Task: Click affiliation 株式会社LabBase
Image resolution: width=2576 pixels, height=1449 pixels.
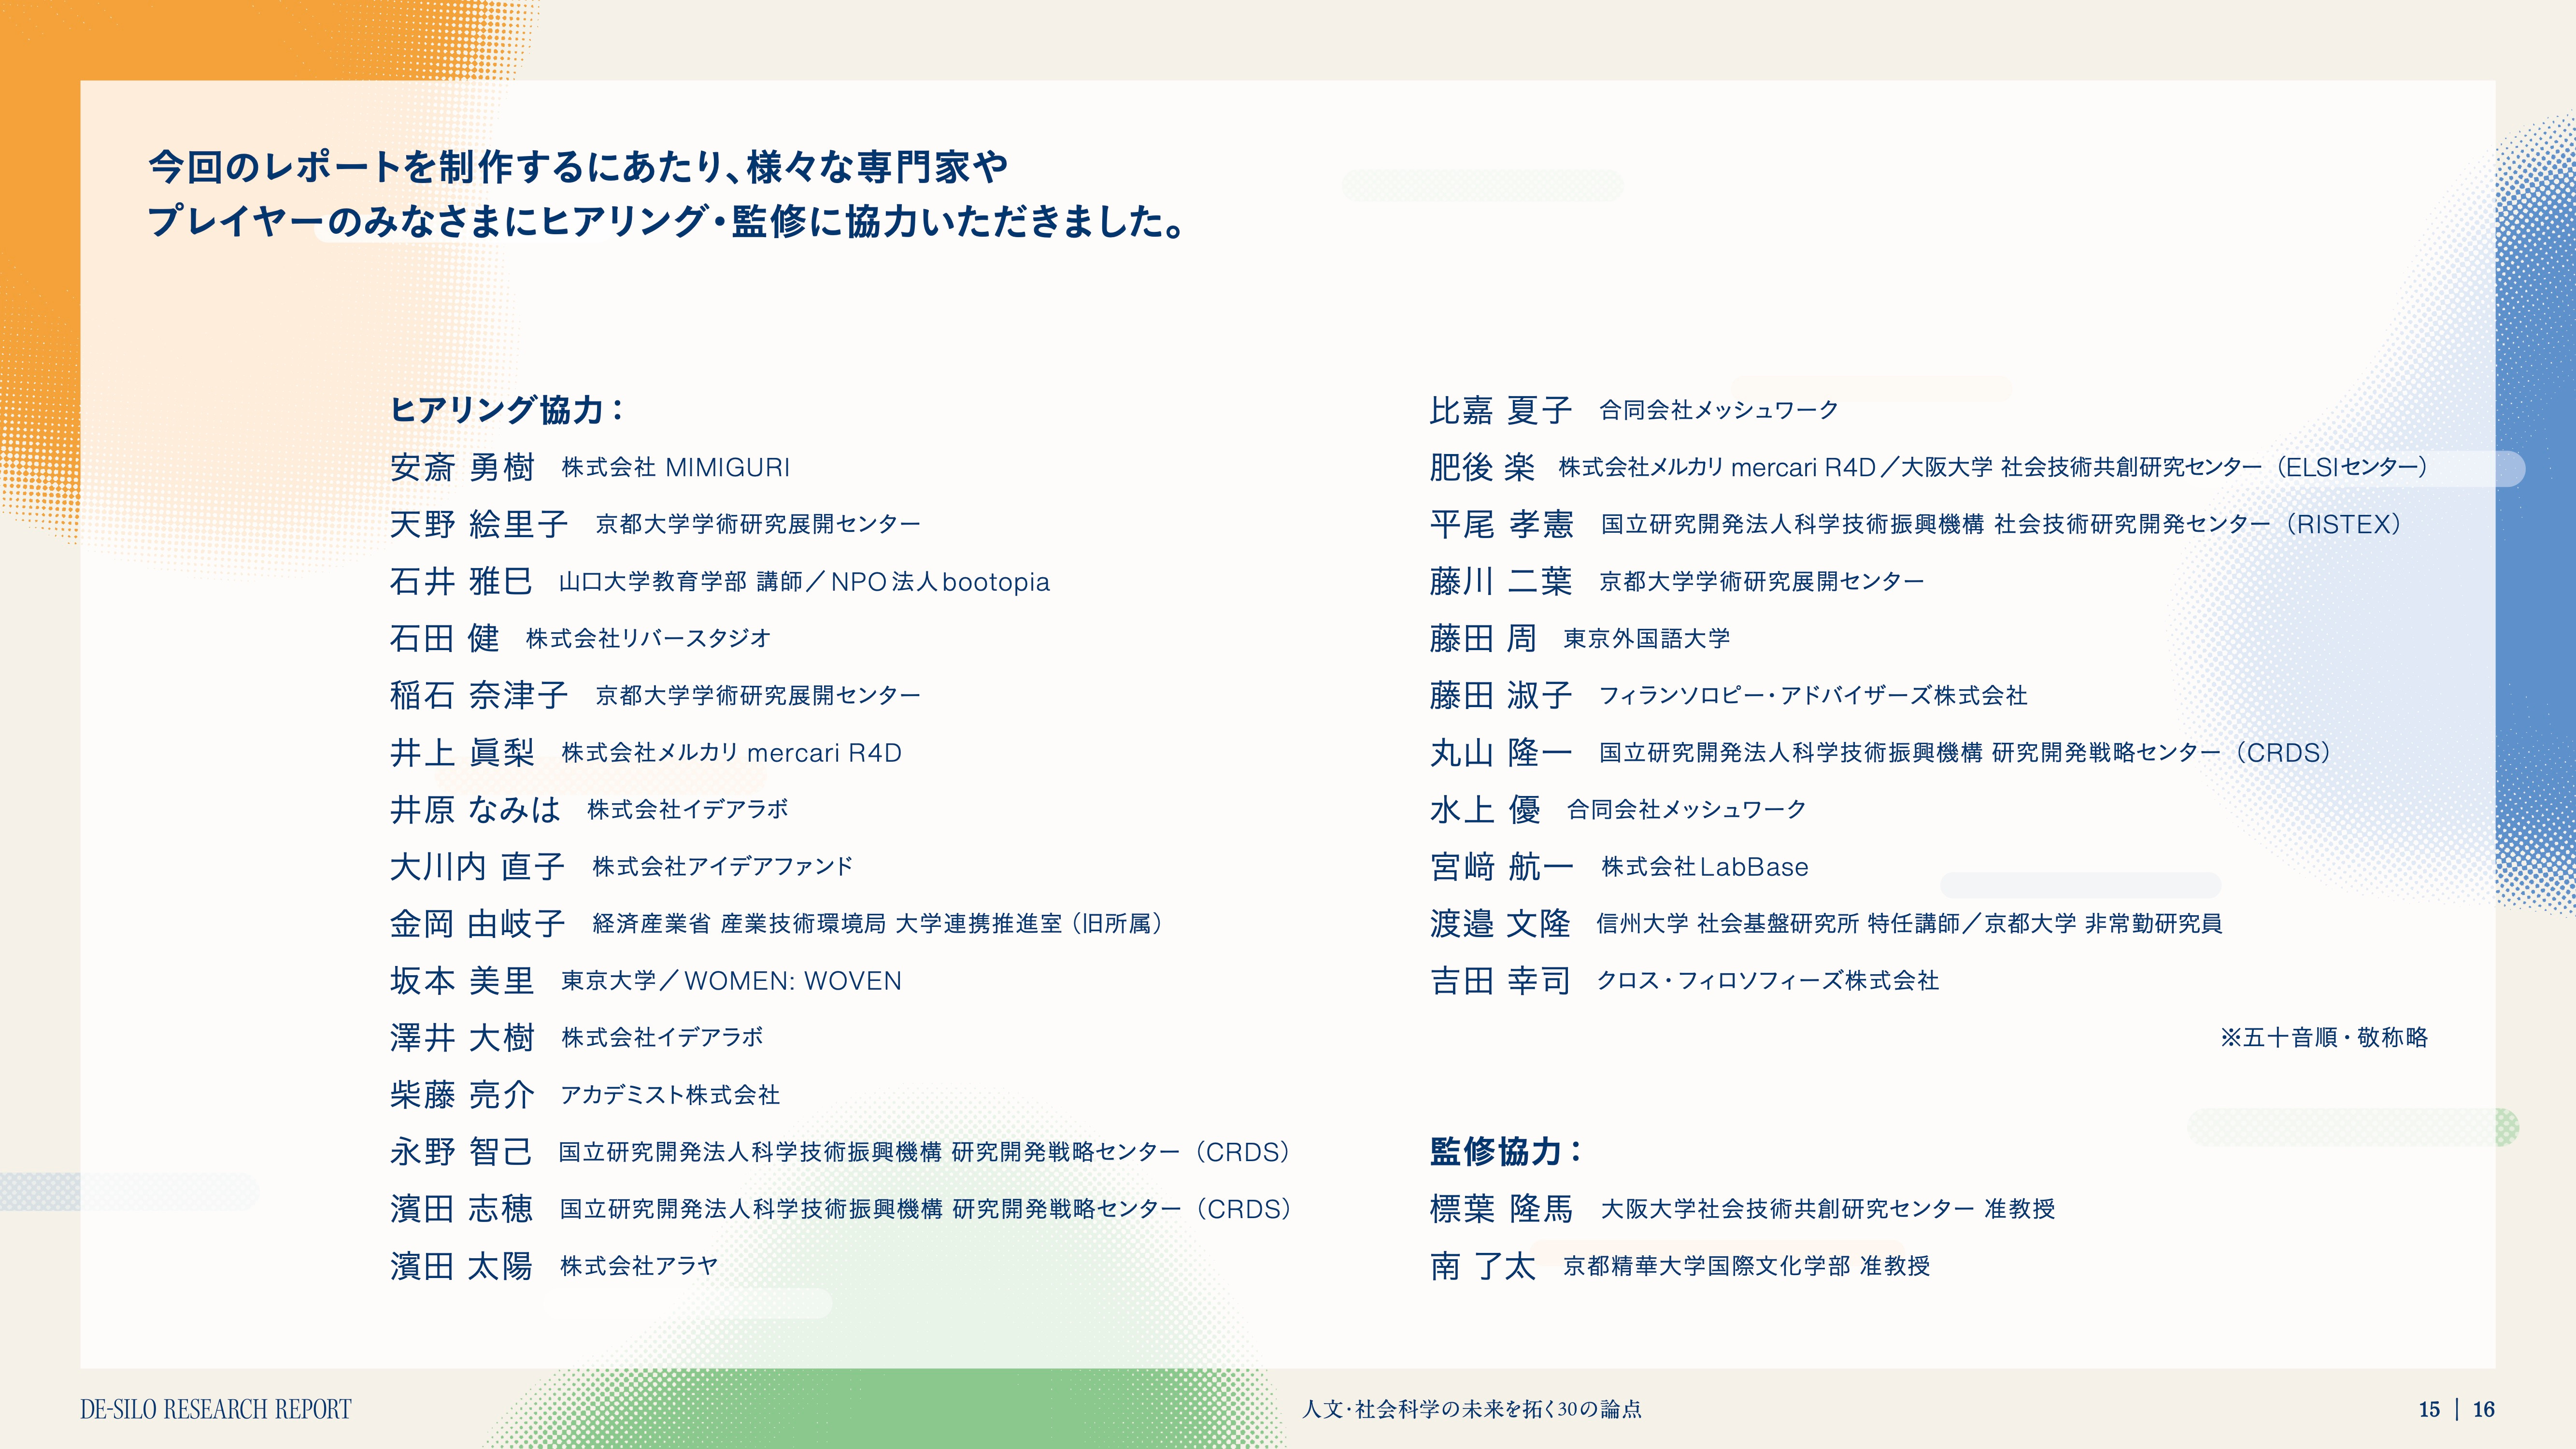Action: (x=1705, y=867)
